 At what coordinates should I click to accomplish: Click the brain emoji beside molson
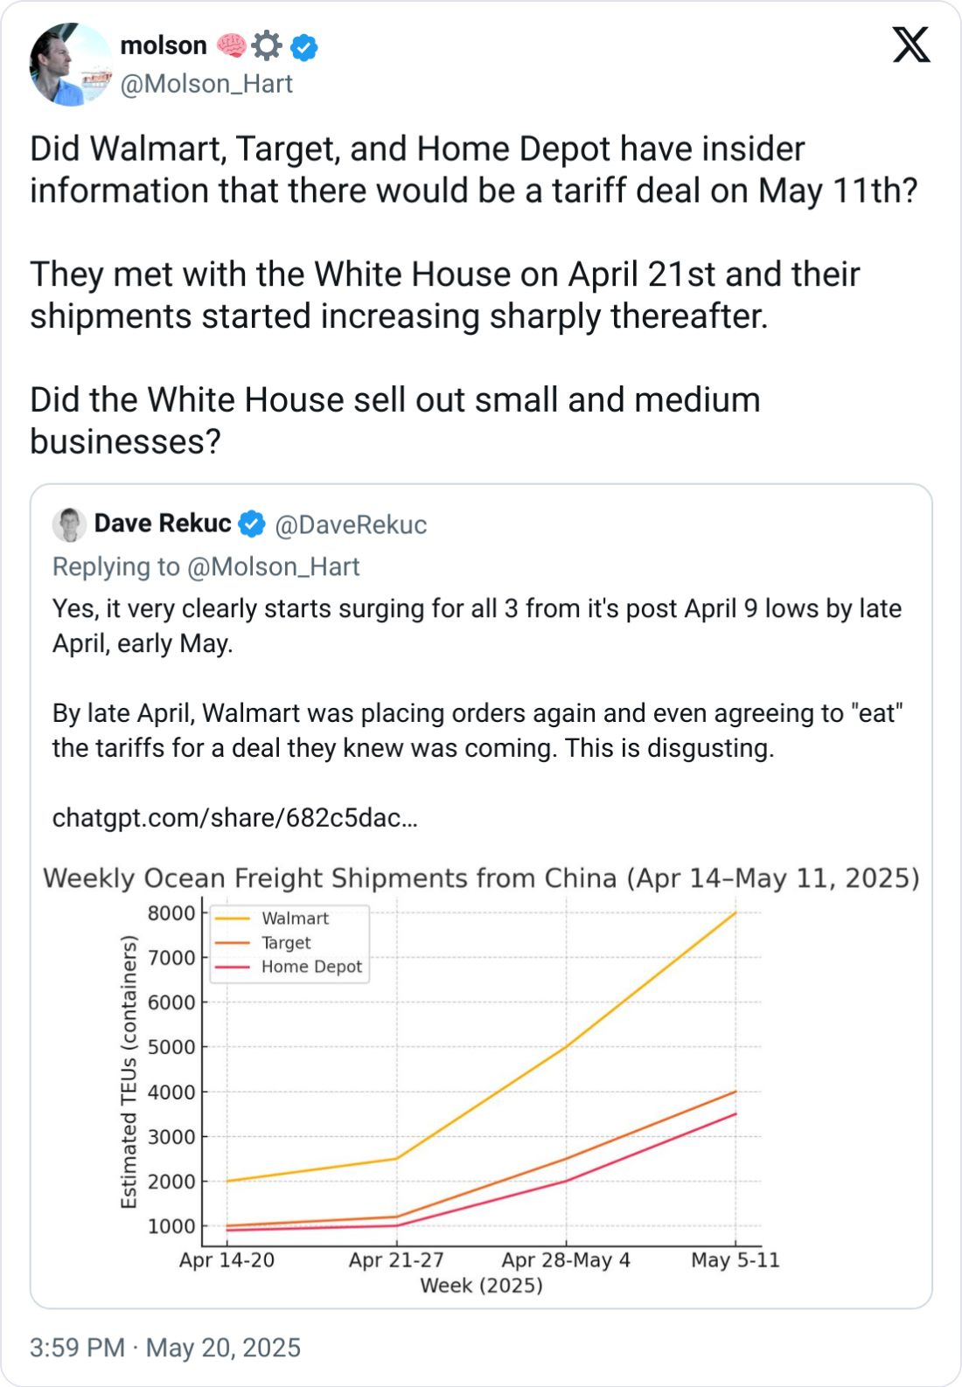231,45
